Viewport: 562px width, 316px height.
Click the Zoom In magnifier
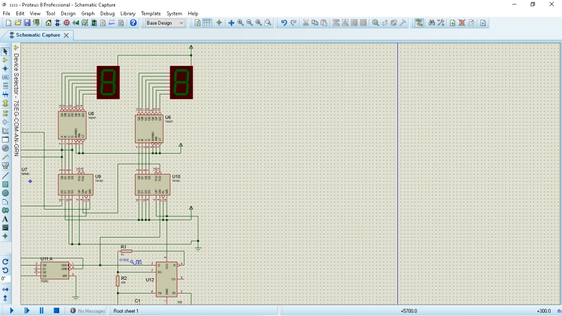[x=240, y=23]
